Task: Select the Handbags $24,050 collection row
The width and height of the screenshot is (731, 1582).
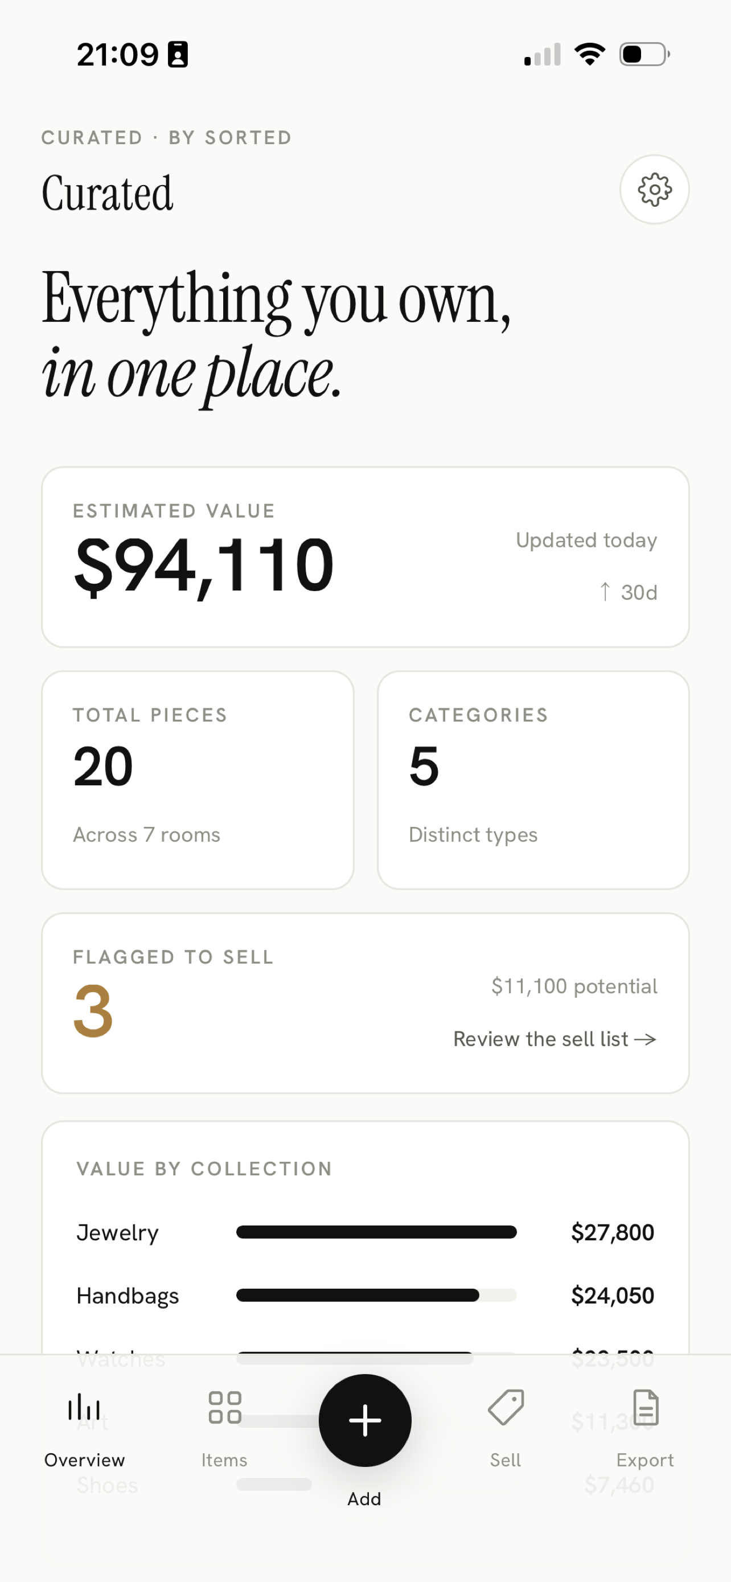Action: (x=365, y=1295)
